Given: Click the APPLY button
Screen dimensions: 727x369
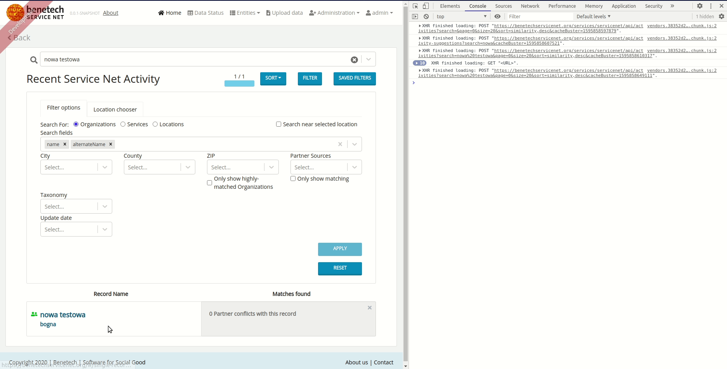Looking at the screenshot, I should [x=340, y=249].
